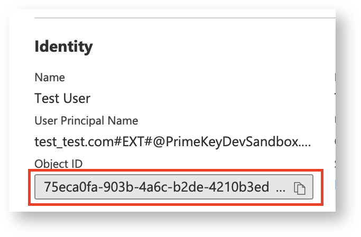Select the Test User name value
The height and width of the screenshot is (237, 361).
point(62,98)
